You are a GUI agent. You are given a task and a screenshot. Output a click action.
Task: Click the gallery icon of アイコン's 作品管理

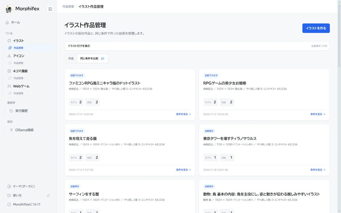pos(10,63)
